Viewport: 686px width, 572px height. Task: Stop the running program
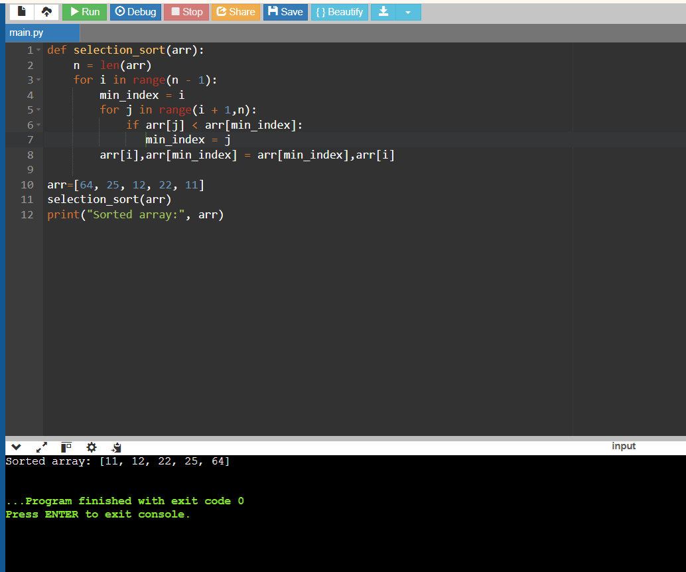click(186, 12)
